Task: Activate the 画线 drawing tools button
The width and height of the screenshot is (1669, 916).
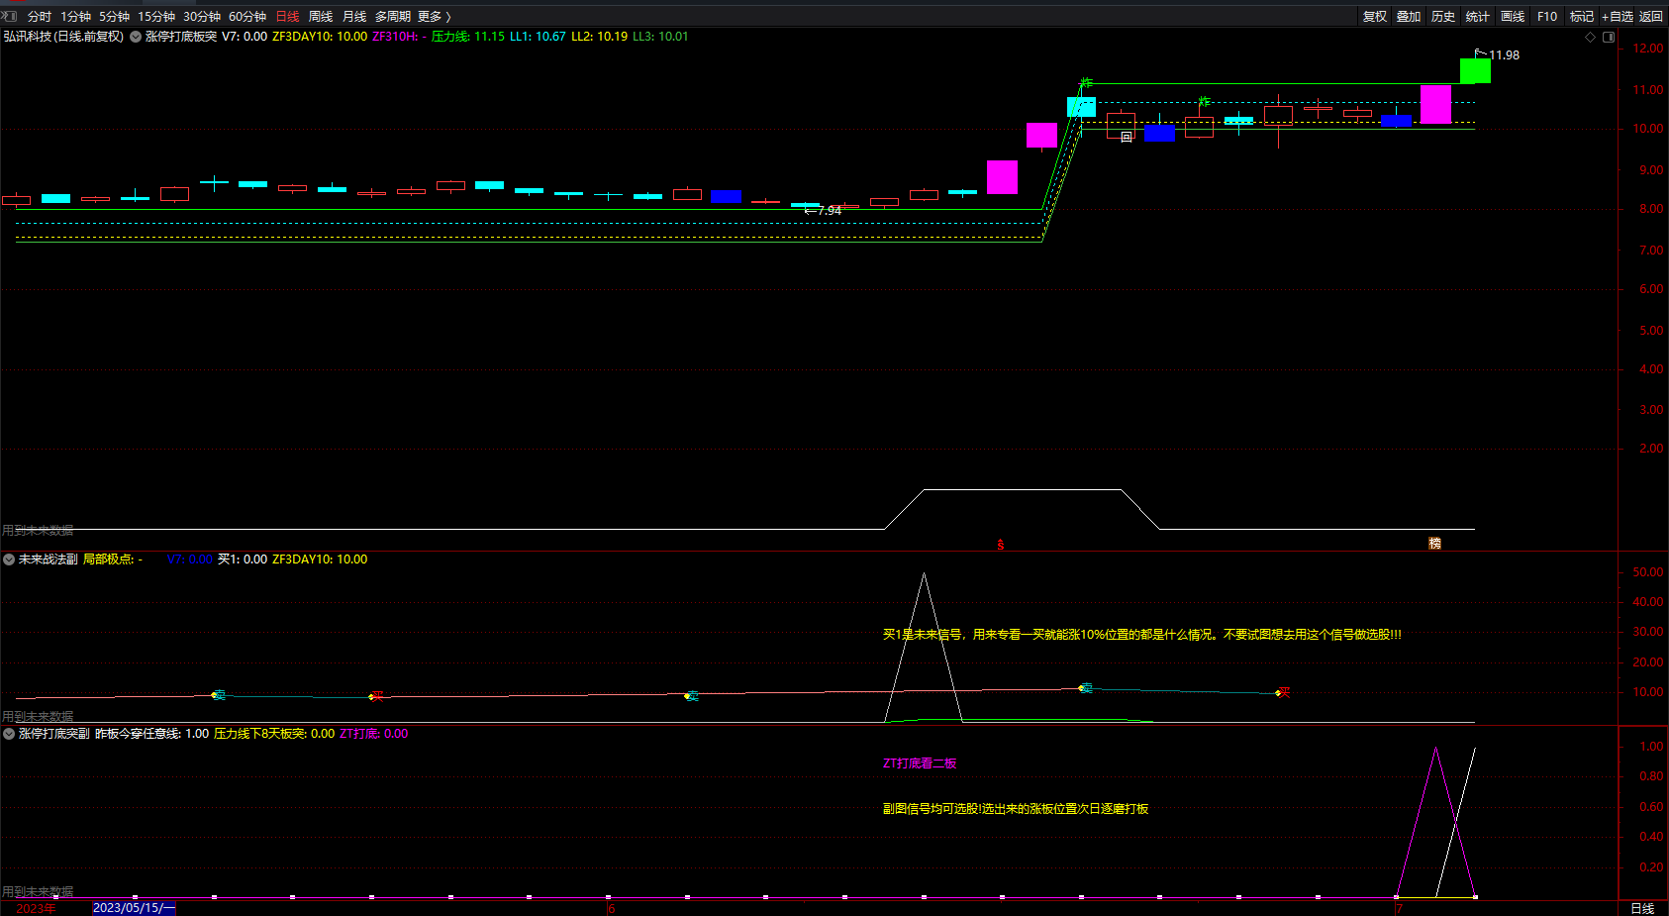Action: [1513, 16]
